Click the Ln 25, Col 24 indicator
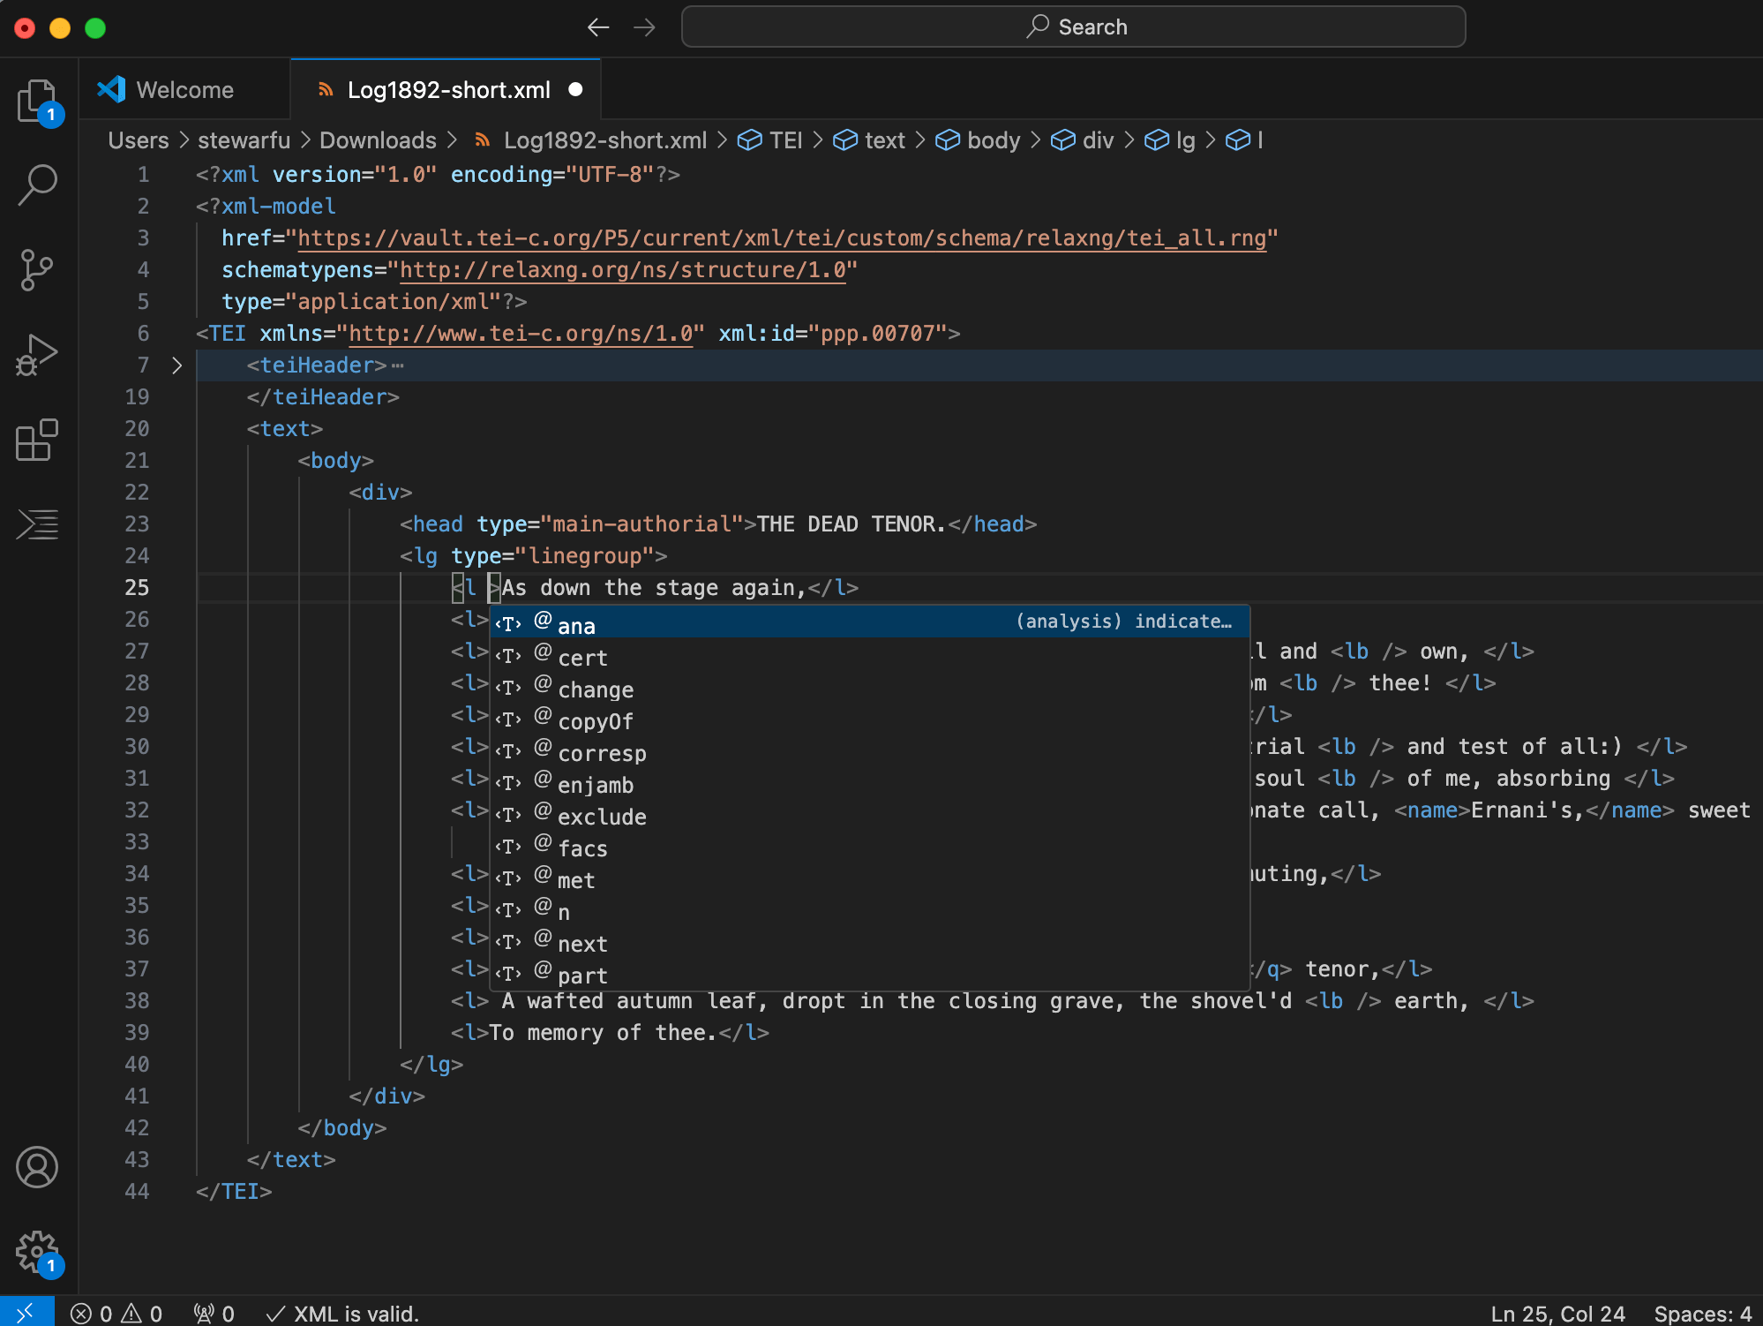This screenshot has height=1326, width=1763. coord(1557,1314)
